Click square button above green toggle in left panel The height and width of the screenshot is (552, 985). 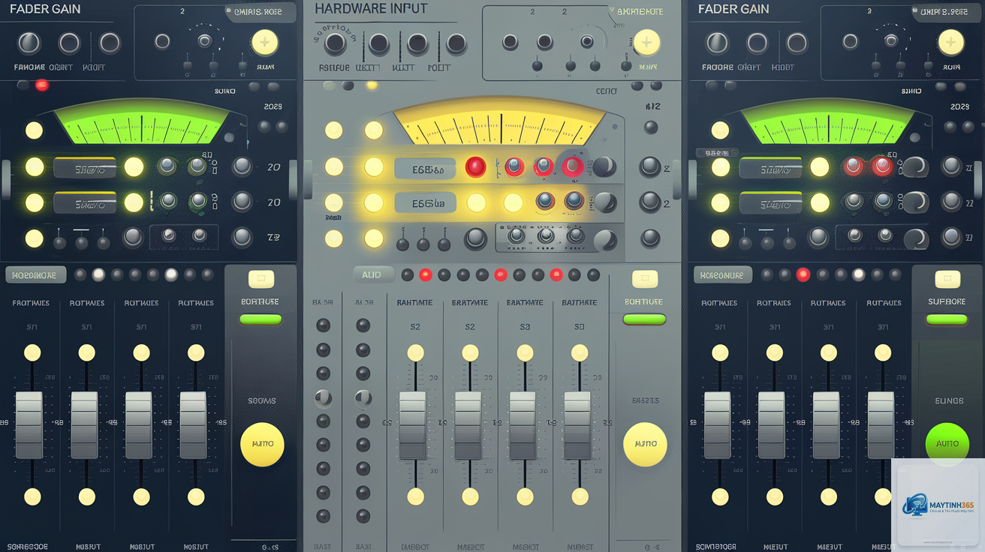point(261,280)
